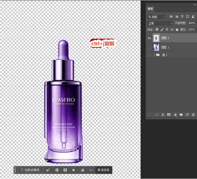Image resolution: width=197 pixels, height=179 pixels.
Task: Open 类型 layer filter dropdown
Action: [156, 17]
